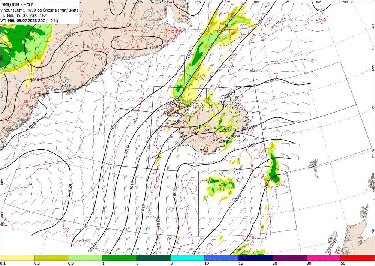Pick the cyan 5–10 legend swatch
Screen dimensions: 375x266
(187, 258)
